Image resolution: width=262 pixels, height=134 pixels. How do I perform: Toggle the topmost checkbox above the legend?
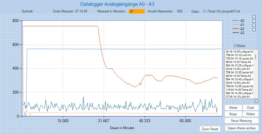[254, 16]
